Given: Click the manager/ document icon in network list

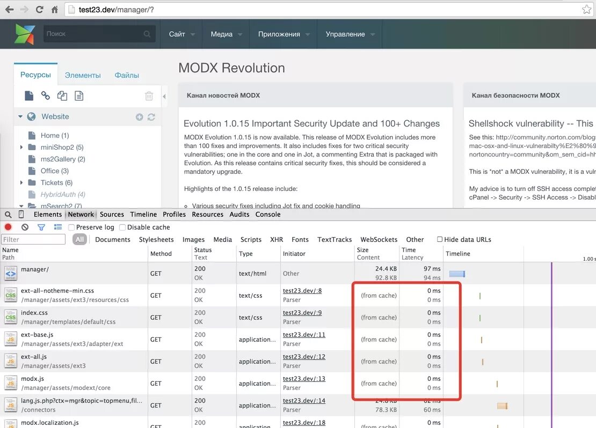Looking at the screenshot, I should [x=10, y=273].
